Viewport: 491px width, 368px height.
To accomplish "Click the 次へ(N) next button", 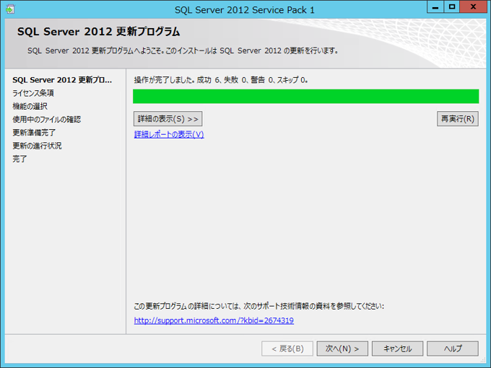I will [x=342, y=349].
